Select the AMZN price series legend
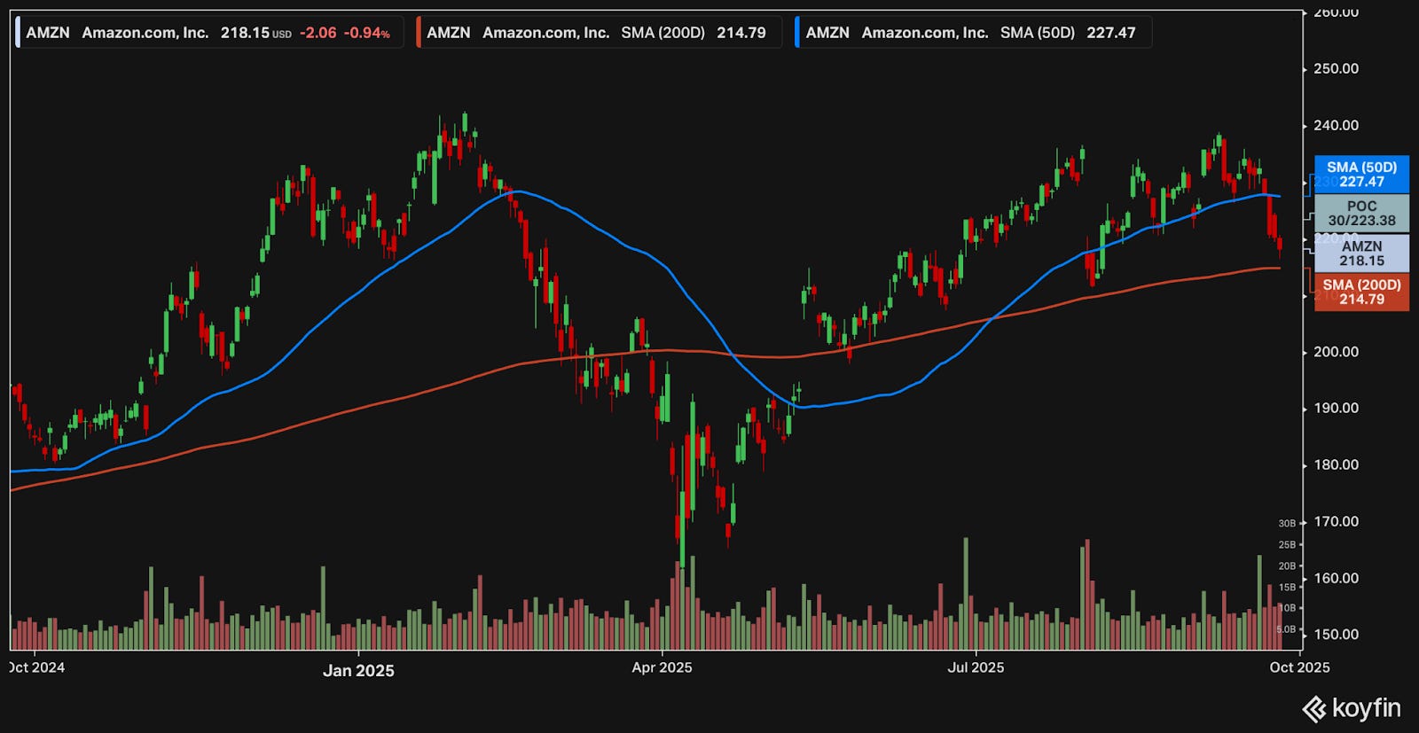This screenshot has height=733, width=1419. (208, 33)
